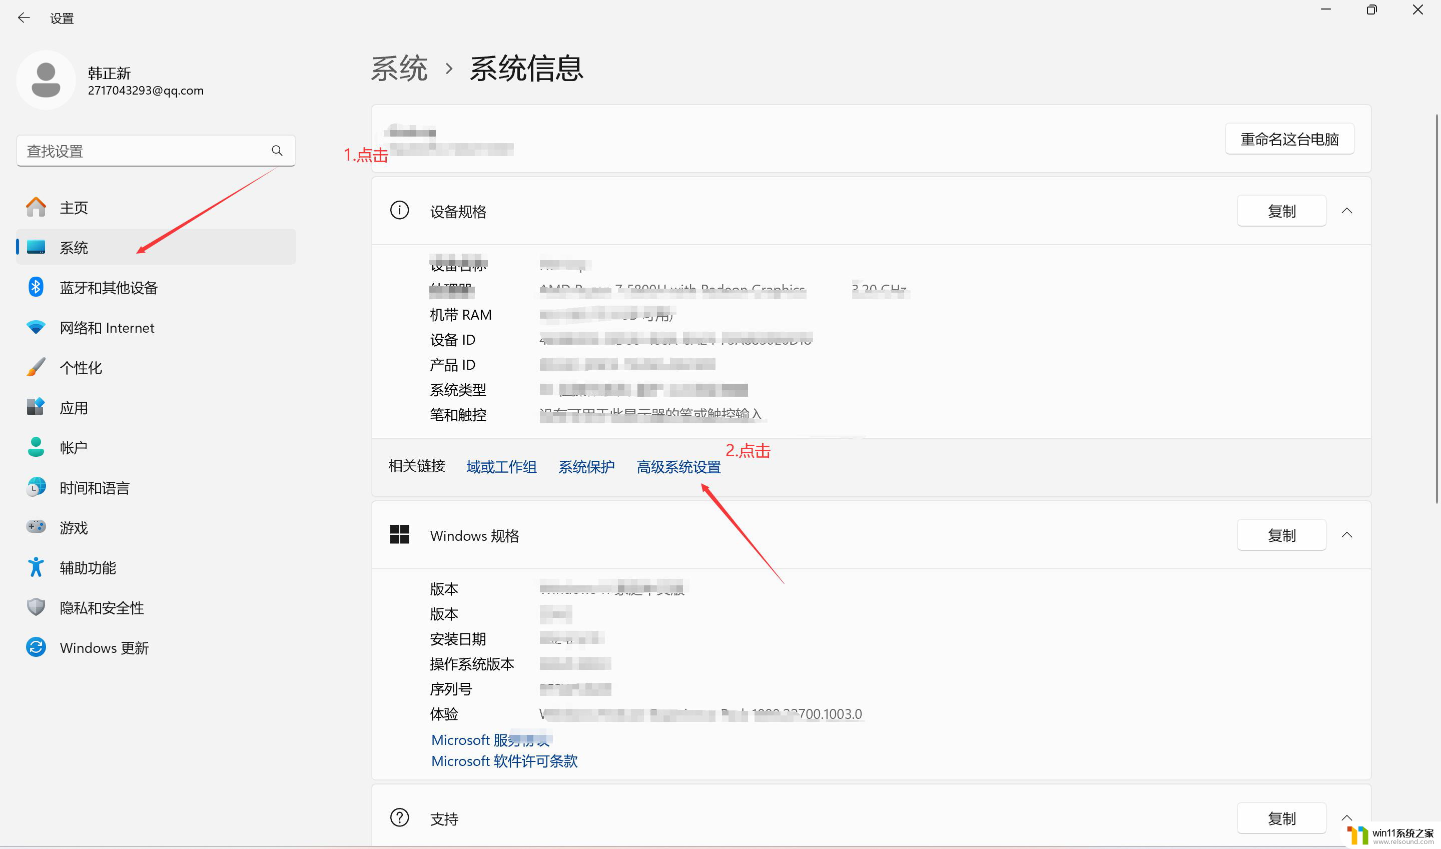This screenshot has width=1441, height=849.
Task: Click the network Wi-Fi icon
Action: (x=36, y=327)
